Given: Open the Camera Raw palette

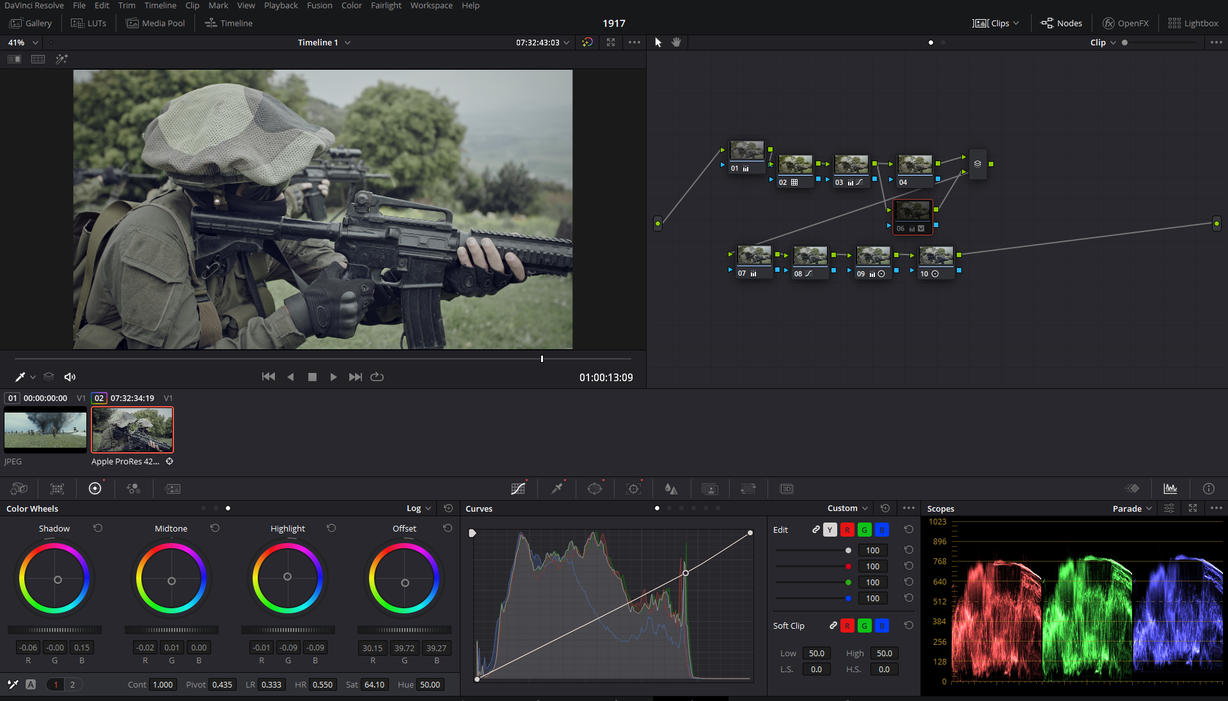Looking at the screenshot, I should pyautogui.click(x=19, y=489).
